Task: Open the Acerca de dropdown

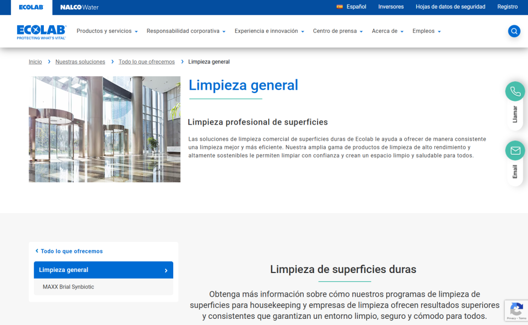Action: pos(388,31)
